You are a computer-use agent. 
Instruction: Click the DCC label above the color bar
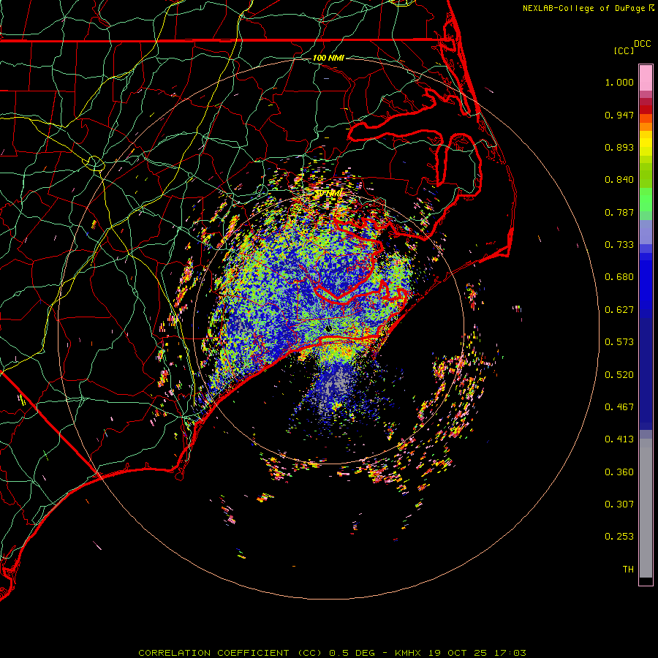coord(642,44)
